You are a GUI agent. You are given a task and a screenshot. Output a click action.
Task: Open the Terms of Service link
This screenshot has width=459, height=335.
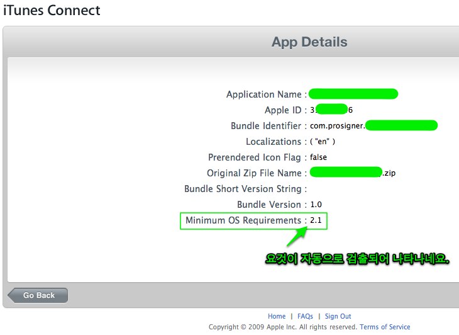385,327
